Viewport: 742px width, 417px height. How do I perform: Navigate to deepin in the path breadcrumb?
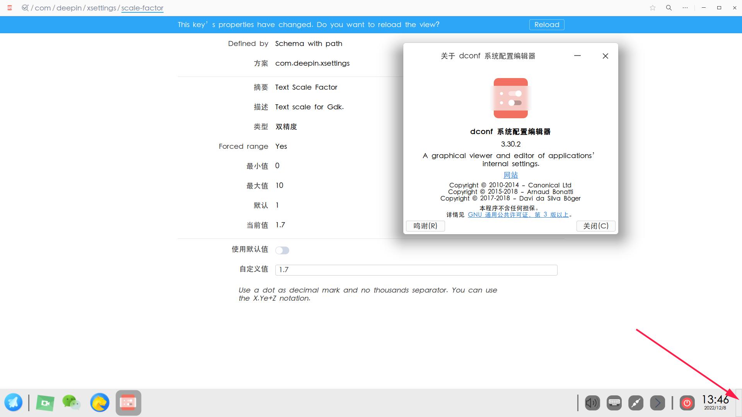pos(70,8)
